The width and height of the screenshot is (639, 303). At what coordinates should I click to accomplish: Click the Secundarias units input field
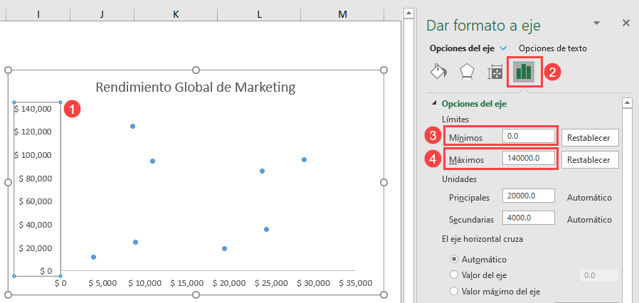529,218
